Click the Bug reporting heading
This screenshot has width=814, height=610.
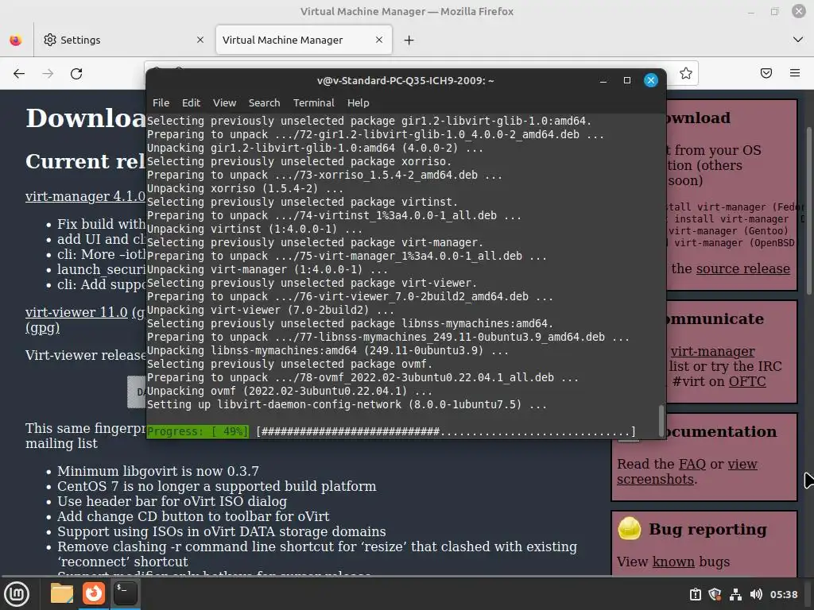pos(707,529)
